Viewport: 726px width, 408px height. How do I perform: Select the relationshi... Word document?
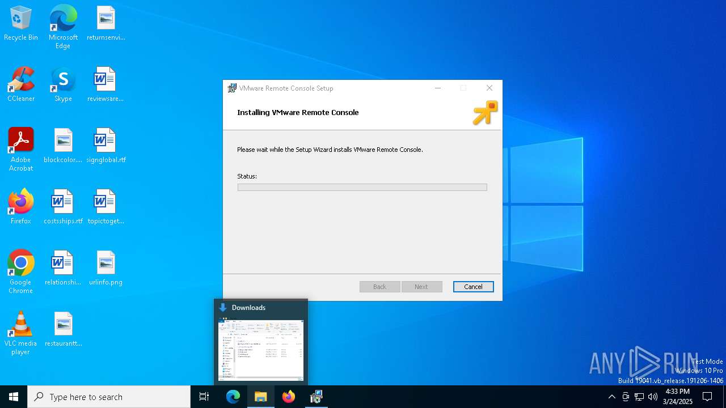[x=63, y=269]
